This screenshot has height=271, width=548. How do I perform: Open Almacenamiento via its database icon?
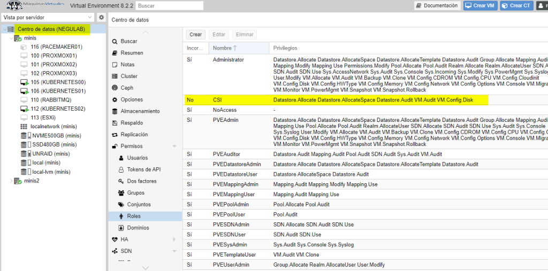coord(115,111)
